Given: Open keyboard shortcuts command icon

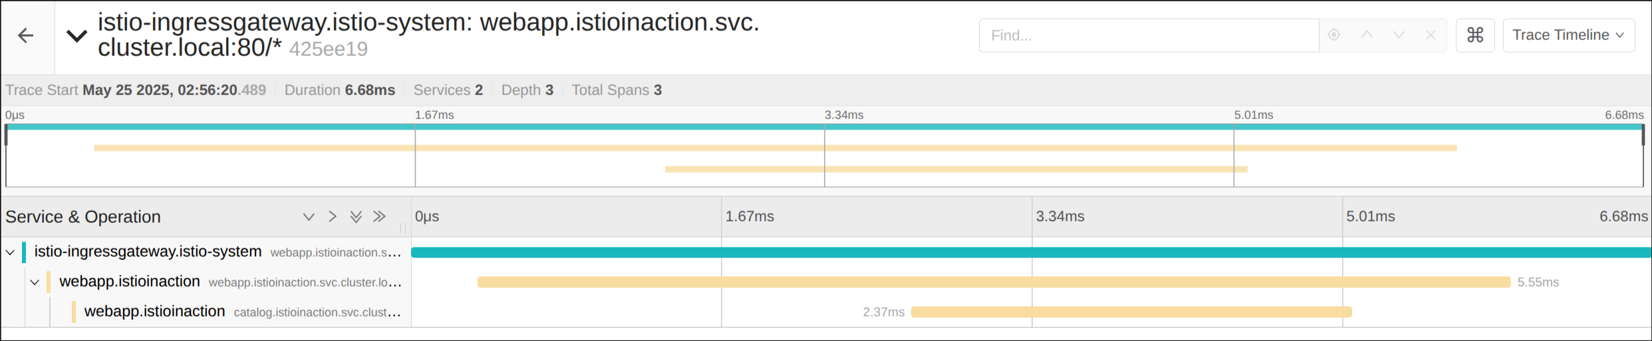Looking at the screenshot, I should click(x=1475, y=35).
